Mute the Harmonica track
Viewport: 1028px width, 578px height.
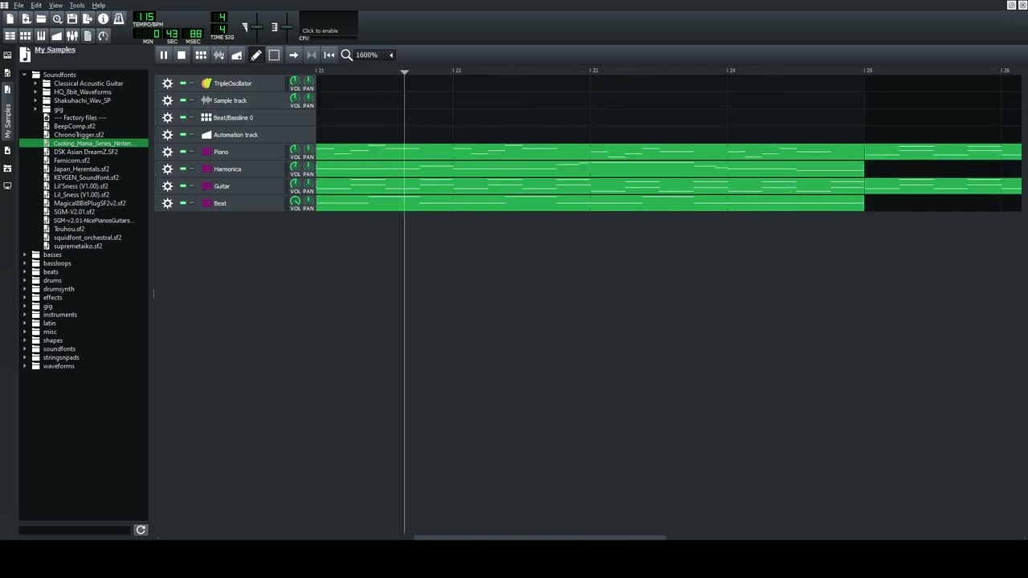pos(183,169)
